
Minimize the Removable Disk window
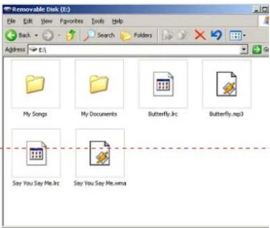click(256, 9)
